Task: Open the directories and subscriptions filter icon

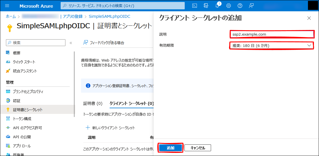Action: (206, 6)
